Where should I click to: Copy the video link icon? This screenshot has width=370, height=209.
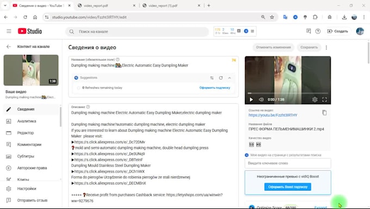324,113
